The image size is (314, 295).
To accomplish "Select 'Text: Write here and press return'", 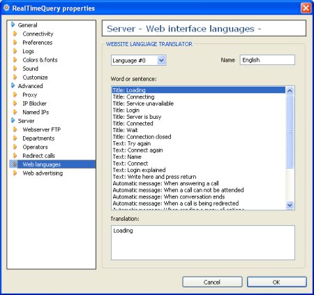I will (199, 177).
